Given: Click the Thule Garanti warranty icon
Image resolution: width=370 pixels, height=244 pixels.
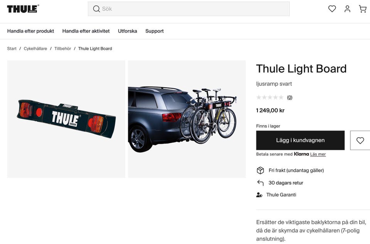Looking at the screenshot, I should click(x=259, y=195).
